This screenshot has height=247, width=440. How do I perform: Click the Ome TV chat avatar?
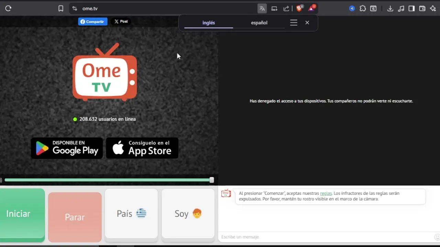point(226,193)
